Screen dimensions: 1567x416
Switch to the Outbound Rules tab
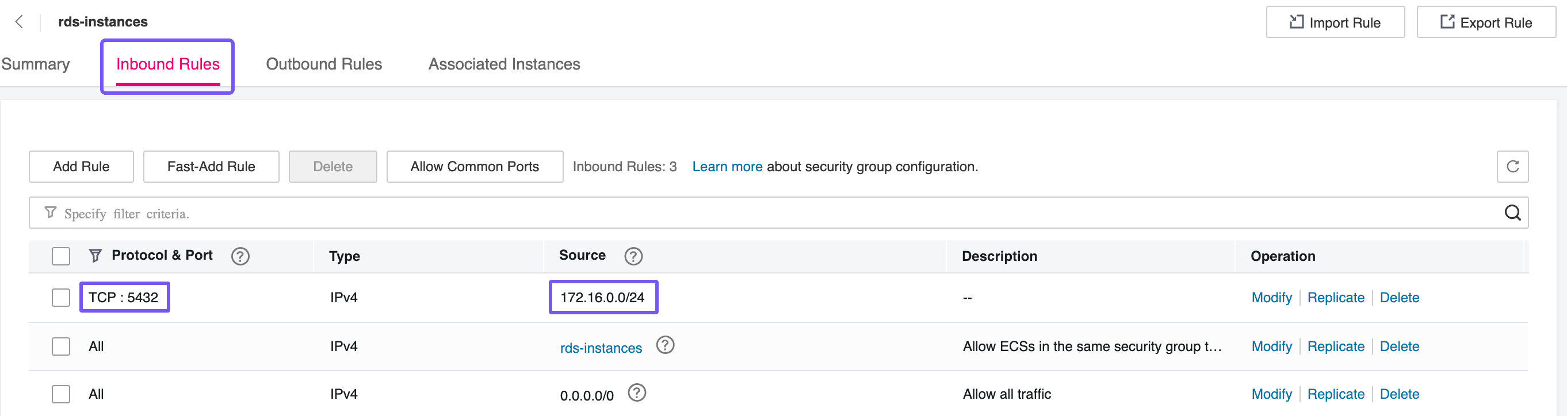click(324, 64)
